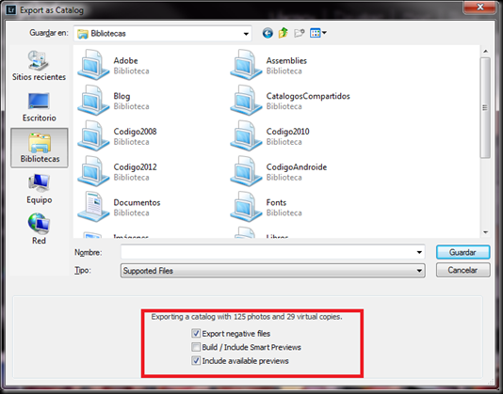The width and height of the screenshot is (503, 394).
Task: Open the view menu icon
Action: tap(317, 33)
